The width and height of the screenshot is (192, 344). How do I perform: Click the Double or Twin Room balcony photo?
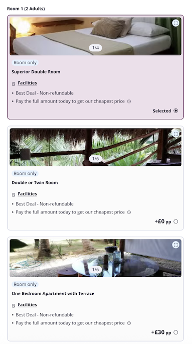click(95, 147)
